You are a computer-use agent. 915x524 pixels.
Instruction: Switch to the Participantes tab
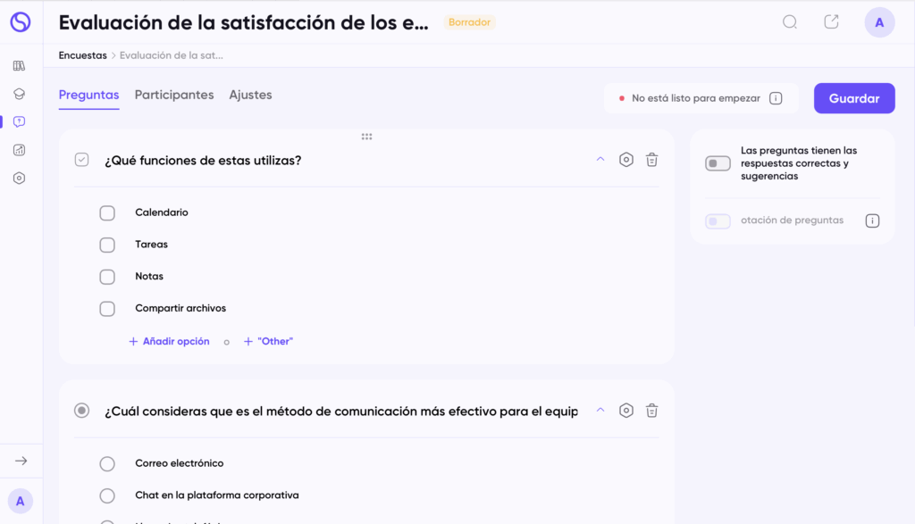coord(174,95)
